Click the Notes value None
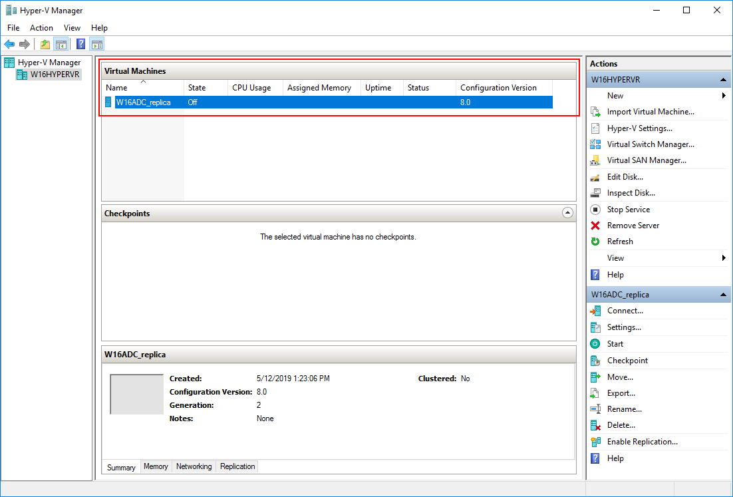The width and height of the screenshot is (733, 497). tap(265, 418)
